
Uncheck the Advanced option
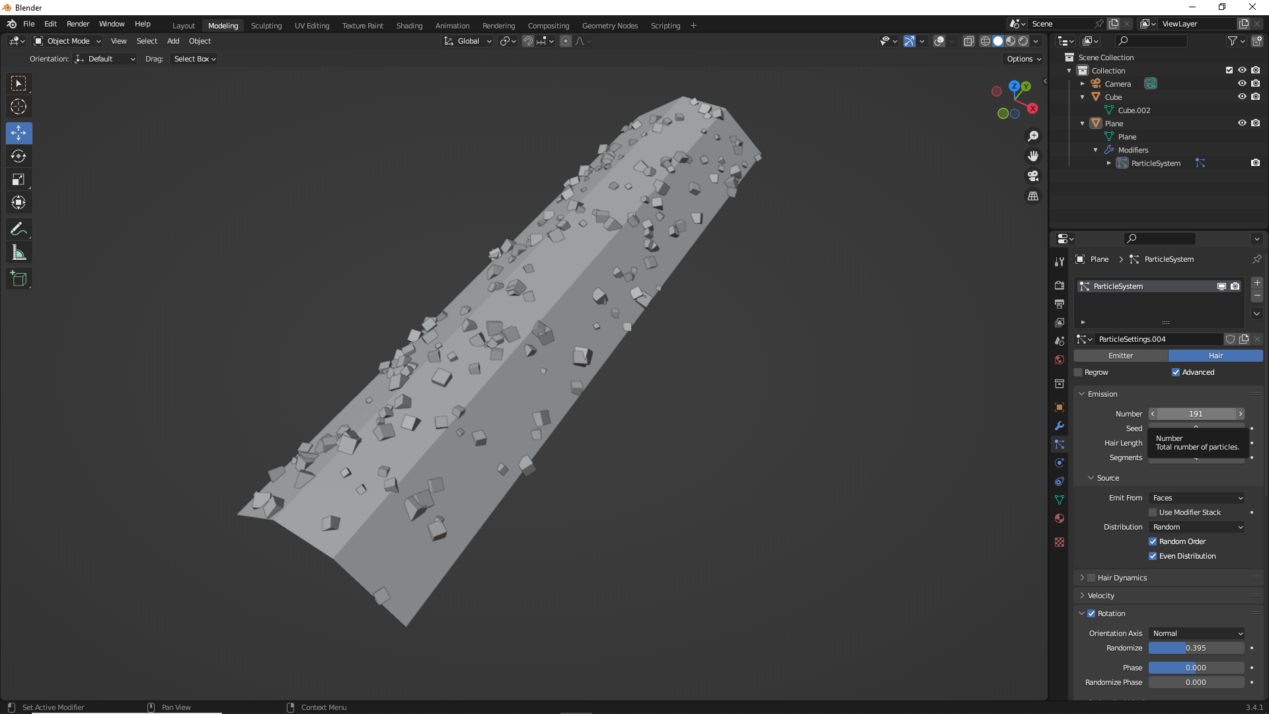point(1176,372)
